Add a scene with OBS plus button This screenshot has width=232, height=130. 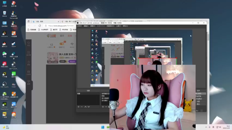pyautogui.click(x=78, y=107)
